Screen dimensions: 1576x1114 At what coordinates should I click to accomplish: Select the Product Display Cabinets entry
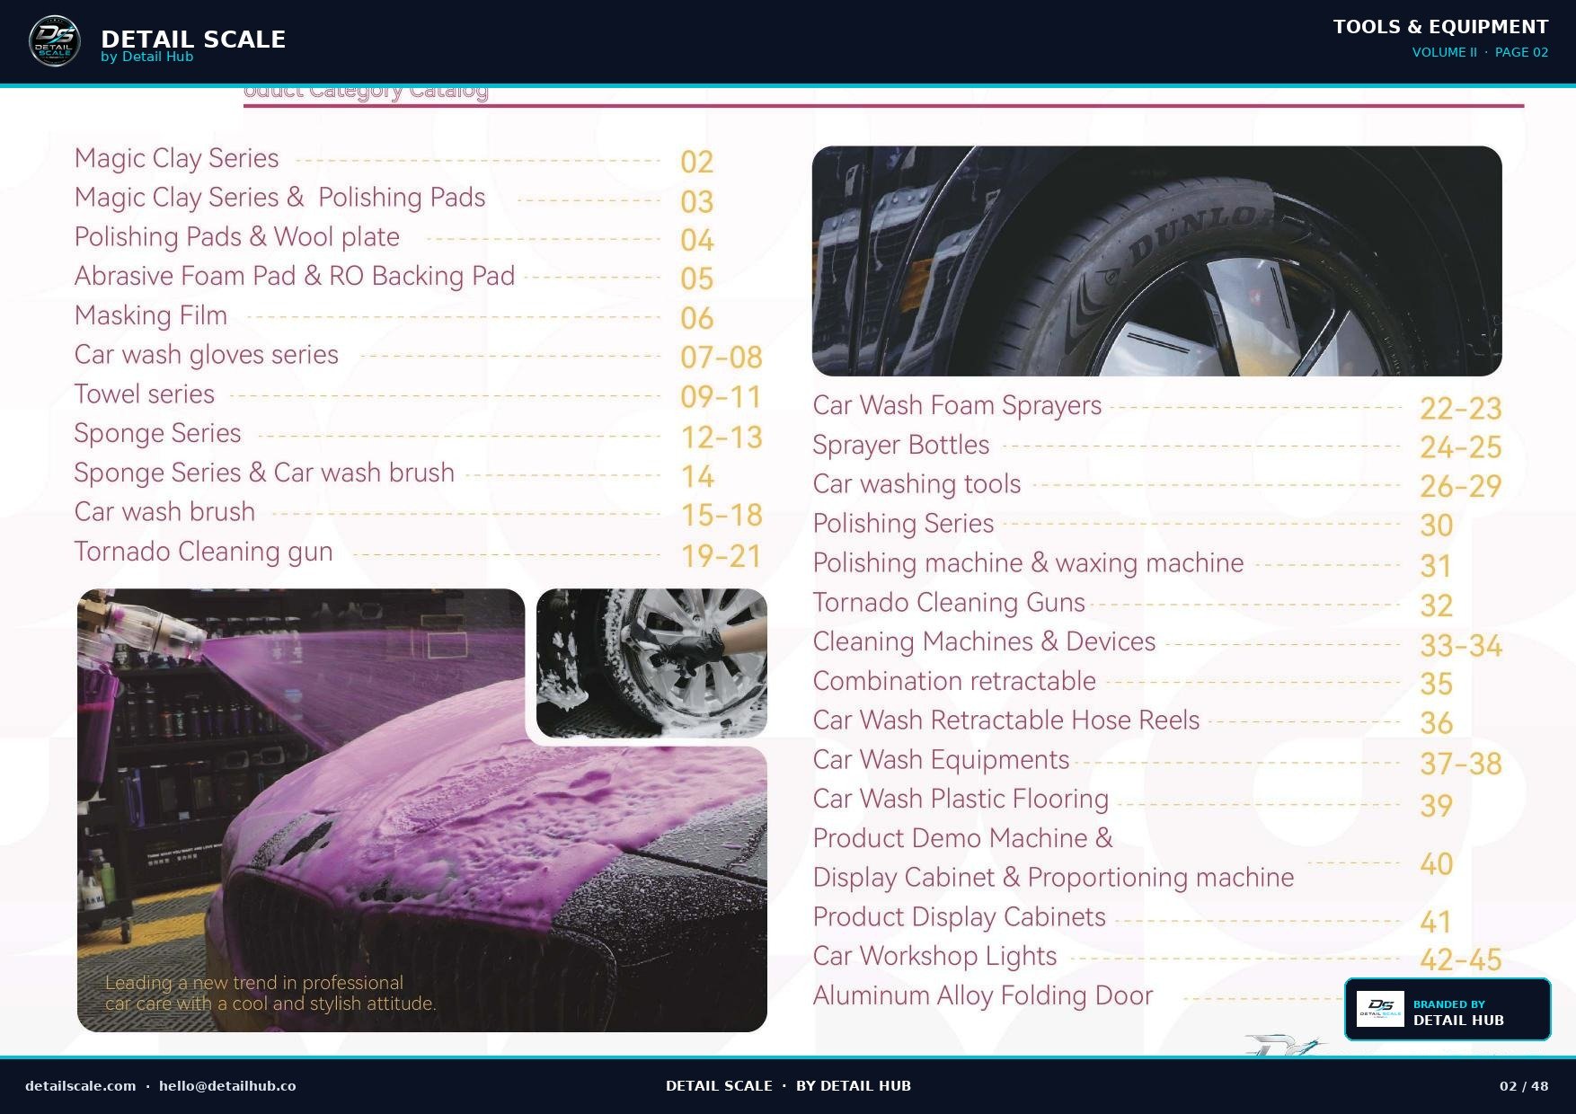pyautogui.click(x=960, y=917)
